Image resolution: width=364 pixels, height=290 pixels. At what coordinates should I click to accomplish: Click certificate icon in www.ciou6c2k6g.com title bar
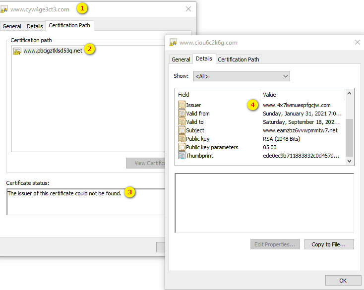point(173,42)
